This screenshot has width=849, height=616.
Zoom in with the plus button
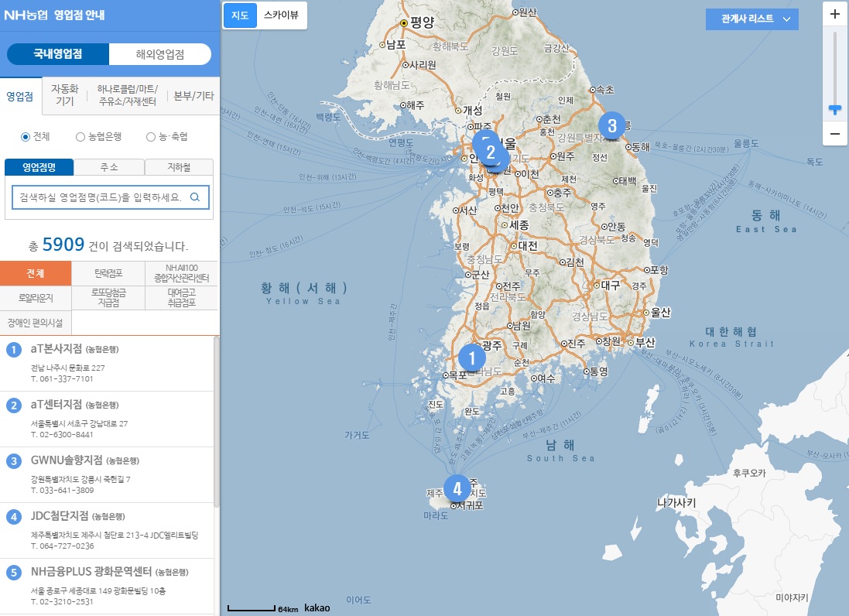835,15
